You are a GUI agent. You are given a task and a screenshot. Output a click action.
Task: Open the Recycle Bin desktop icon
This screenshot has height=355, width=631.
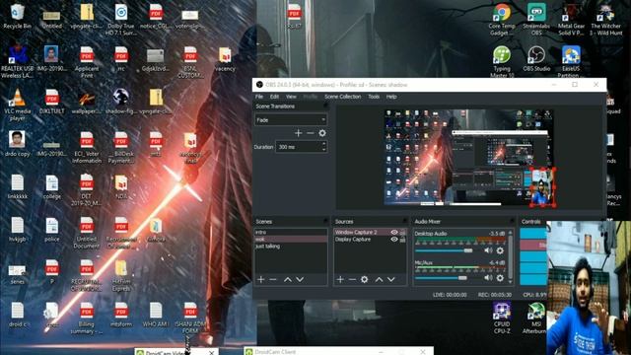18,16
